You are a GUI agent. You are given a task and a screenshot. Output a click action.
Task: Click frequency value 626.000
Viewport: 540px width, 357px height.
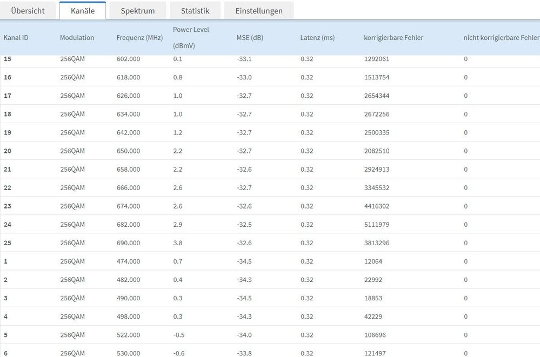pyautogui.click(x=128, y=96)
